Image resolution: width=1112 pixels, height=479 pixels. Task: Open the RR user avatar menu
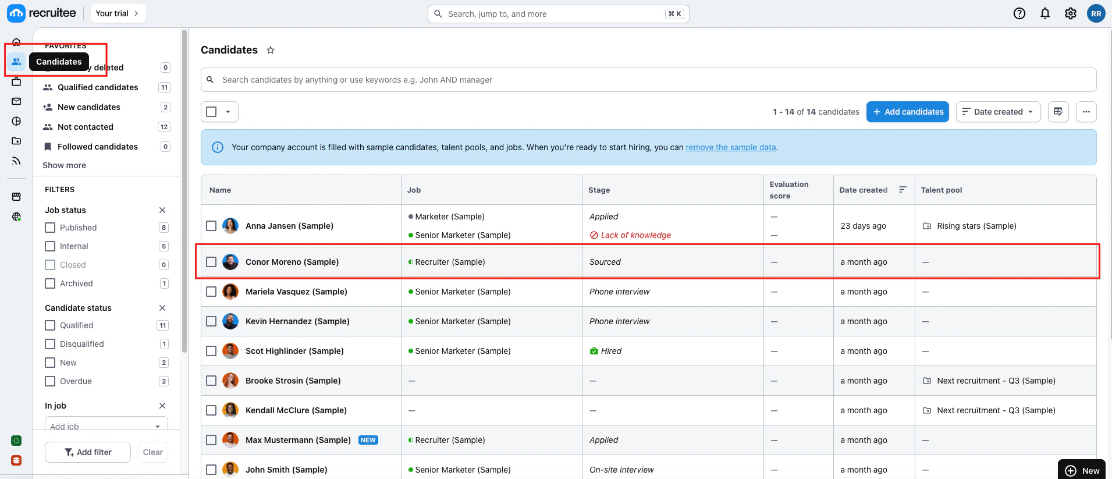click(x=1096, y=13)
